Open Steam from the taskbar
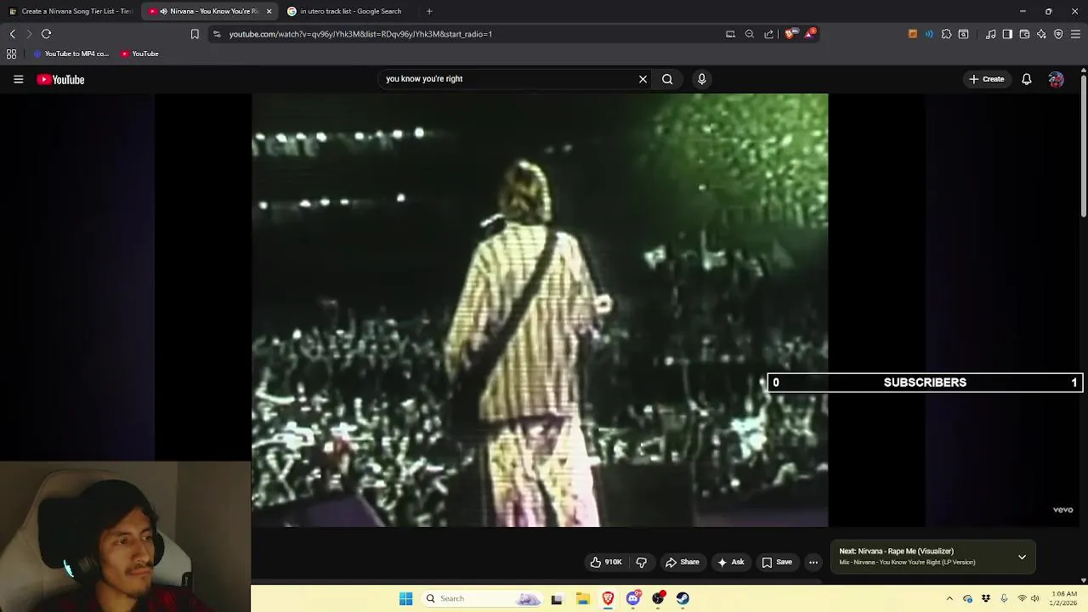Screen dimensions: 1088x612 pos(683,598)
